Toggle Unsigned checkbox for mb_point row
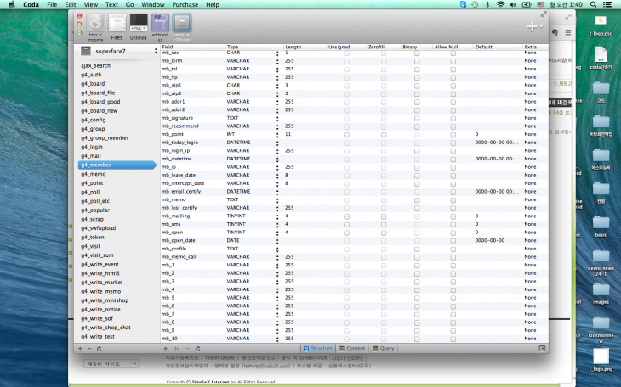Screen dimensions: 621x387 click(x=345, y=134)
